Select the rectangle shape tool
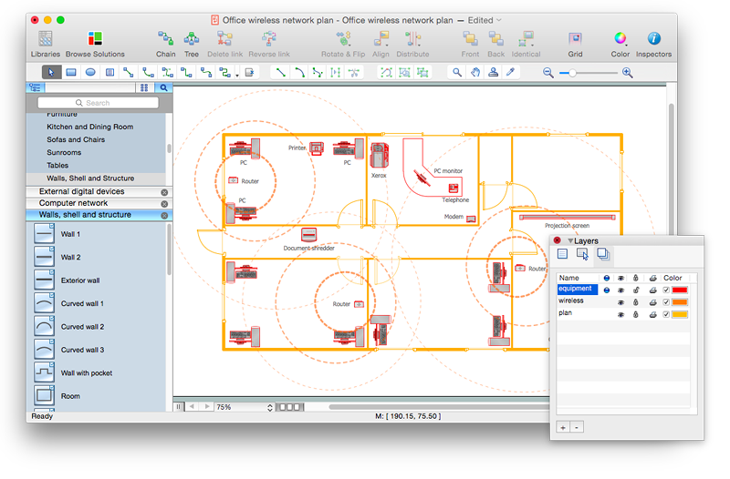Image resolution: width=730 pixels, height=479 pixels. coord(71,72)
